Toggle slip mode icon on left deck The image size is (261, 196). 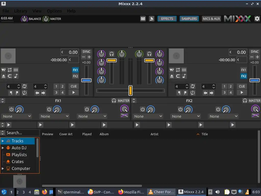(x=4, y=70)
